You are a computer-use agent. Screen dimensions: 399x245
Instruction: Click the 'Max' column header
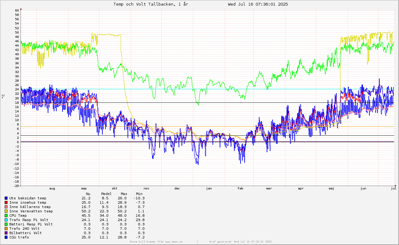pos(124,194)
